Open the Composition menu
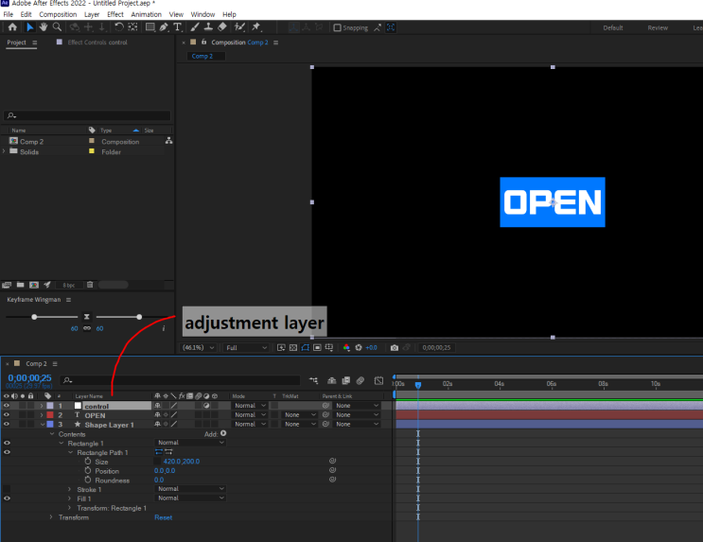Screen dimensions: 703x542 58,15
